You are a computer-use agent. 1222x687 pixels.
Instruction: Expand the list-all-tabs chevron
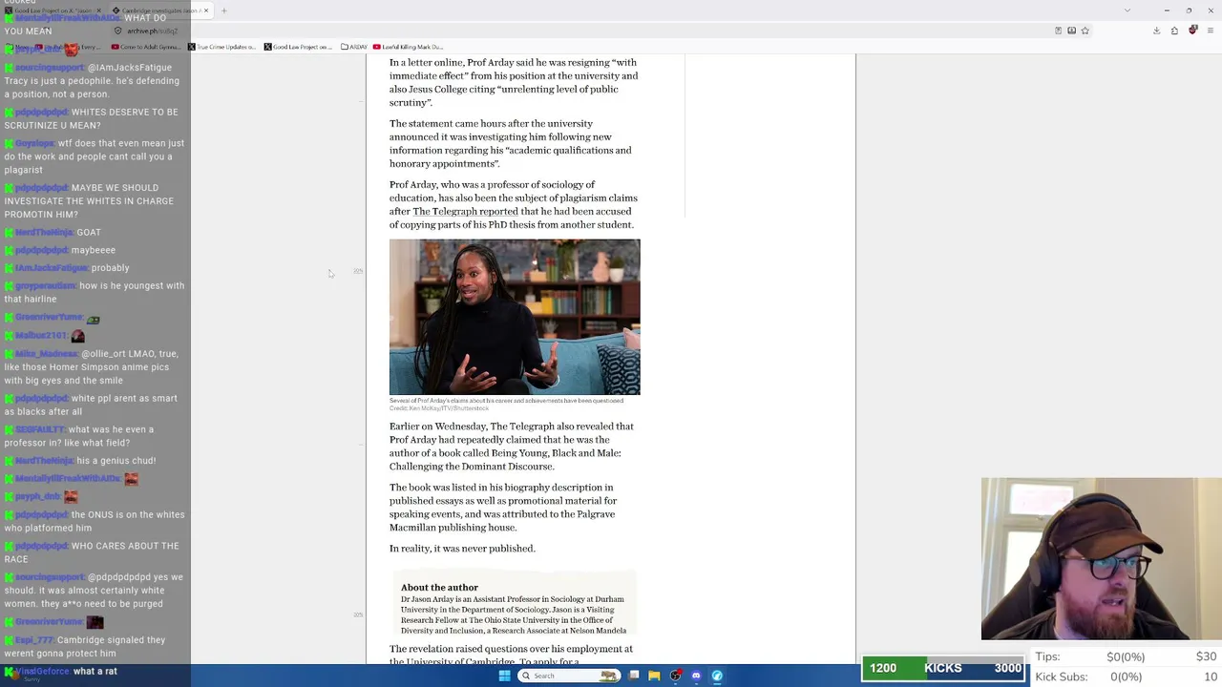click(x=1127, y=10)
